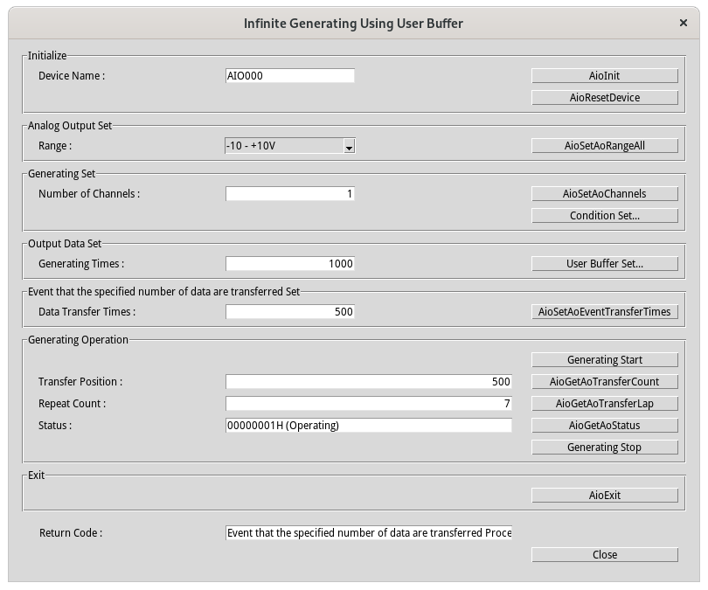Click the AioSetAoChannels button
708x590 pixels.
(604, 194)
